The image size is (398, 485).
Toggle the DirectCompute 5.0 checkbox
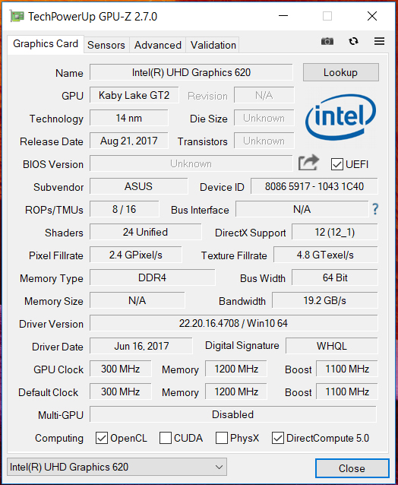coord(278,438)
